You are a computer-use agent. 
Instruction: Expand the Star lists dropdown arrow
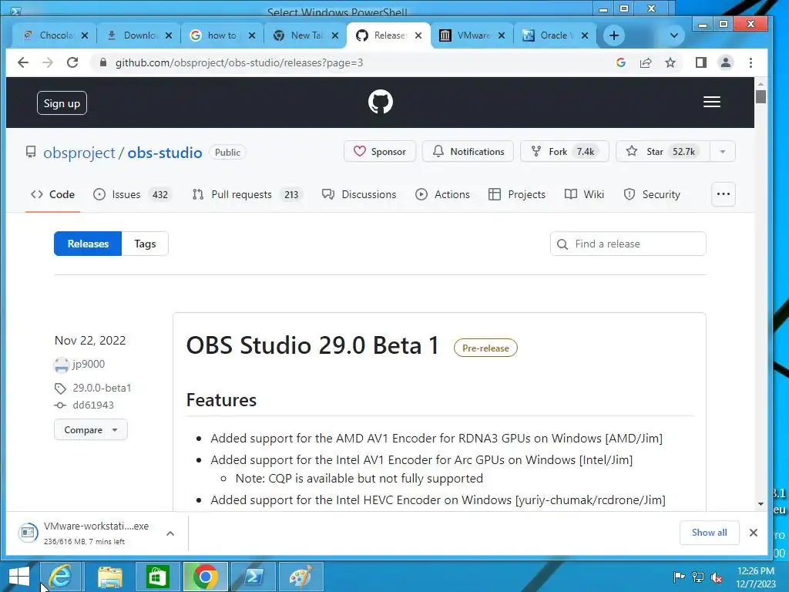click(723, 152)
